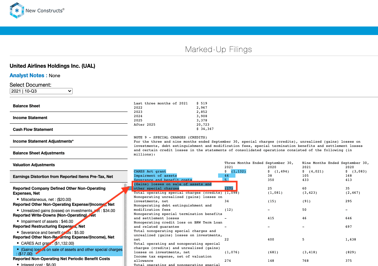This screenshot has width=378, height=266.
Task: Open the Balance Sheet section
Action: (x=68, y=106)
